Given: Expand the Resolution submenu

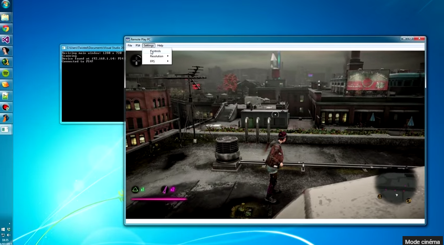Looking at the screenshot, I should tap(157, 56).
